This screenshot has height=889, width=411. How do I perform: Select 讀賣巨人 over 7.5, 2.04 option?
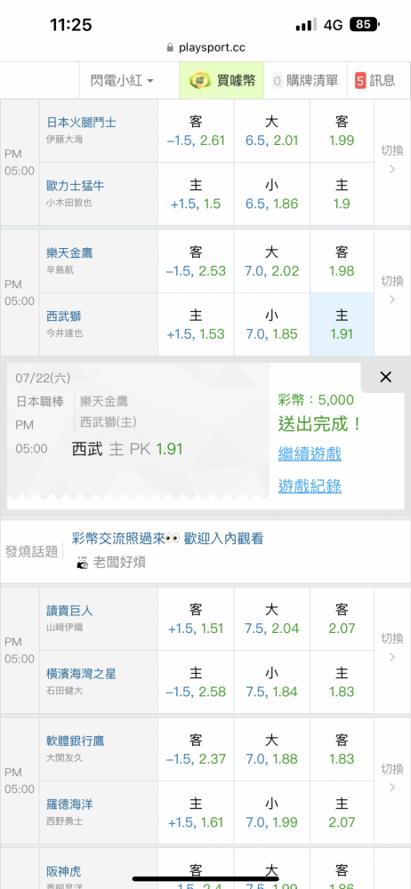272,619
